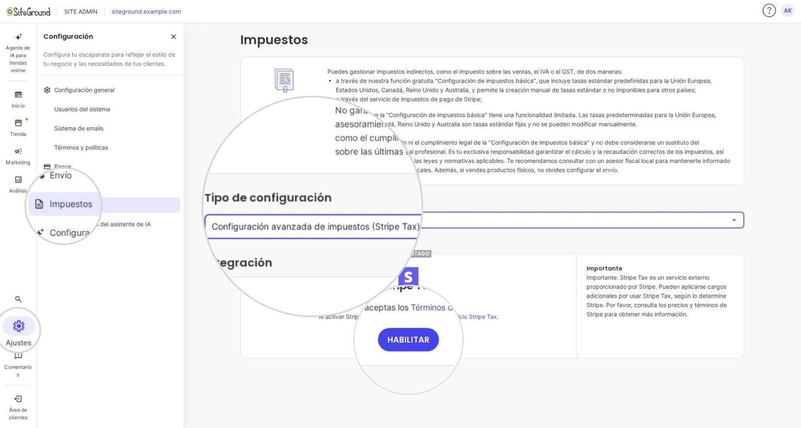Screen dimensions: 801x428
Task: Select Usuarios del sistema
Action: [82, 109]
